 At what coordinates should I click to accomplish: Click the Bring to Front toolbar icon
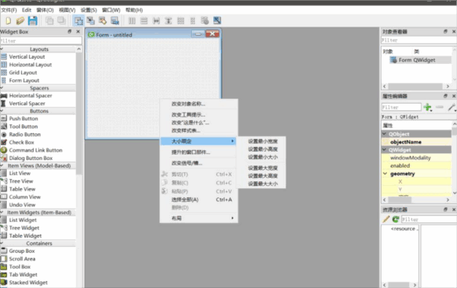(61, 21)
